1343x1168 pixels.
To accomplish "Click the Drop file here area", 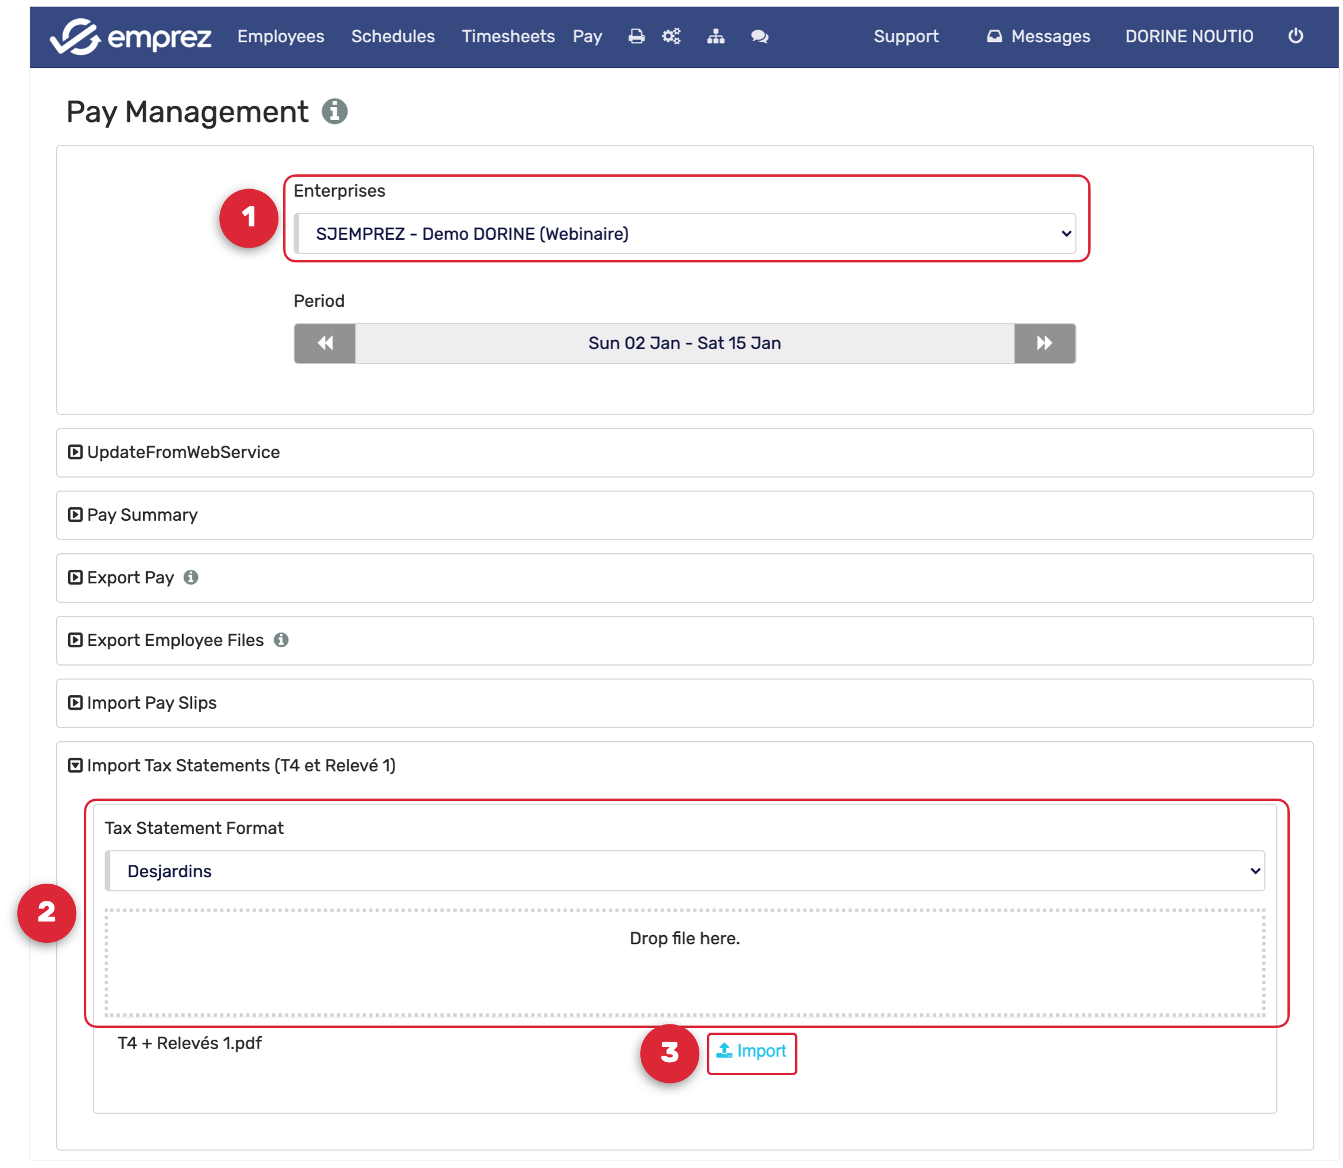I will click(x=684, y=962).
